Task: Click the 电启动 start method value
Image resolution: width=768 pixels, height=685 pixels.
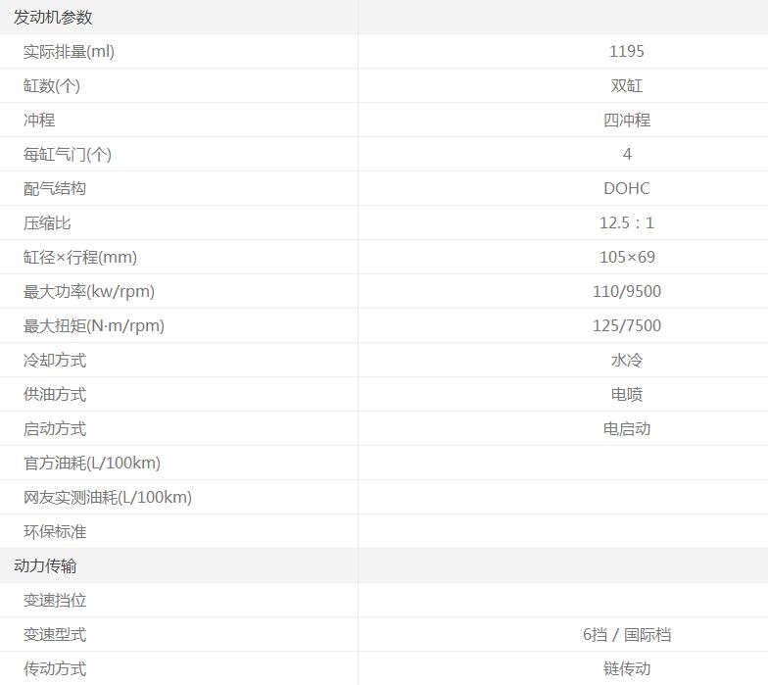Action: click(626, 429)
